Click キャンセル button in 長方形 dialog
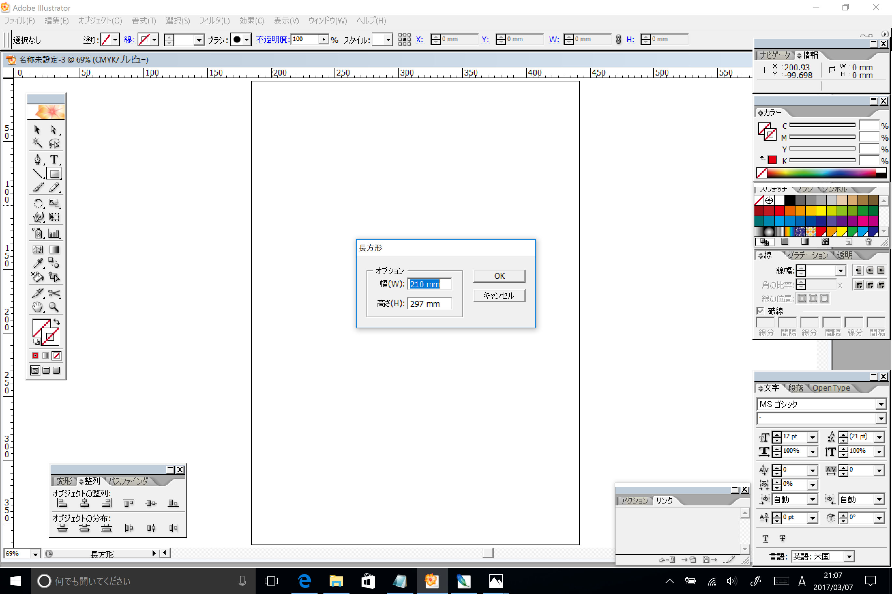This screenshot has height=594, width=892. pyautogui.click(x=499, y=295)
